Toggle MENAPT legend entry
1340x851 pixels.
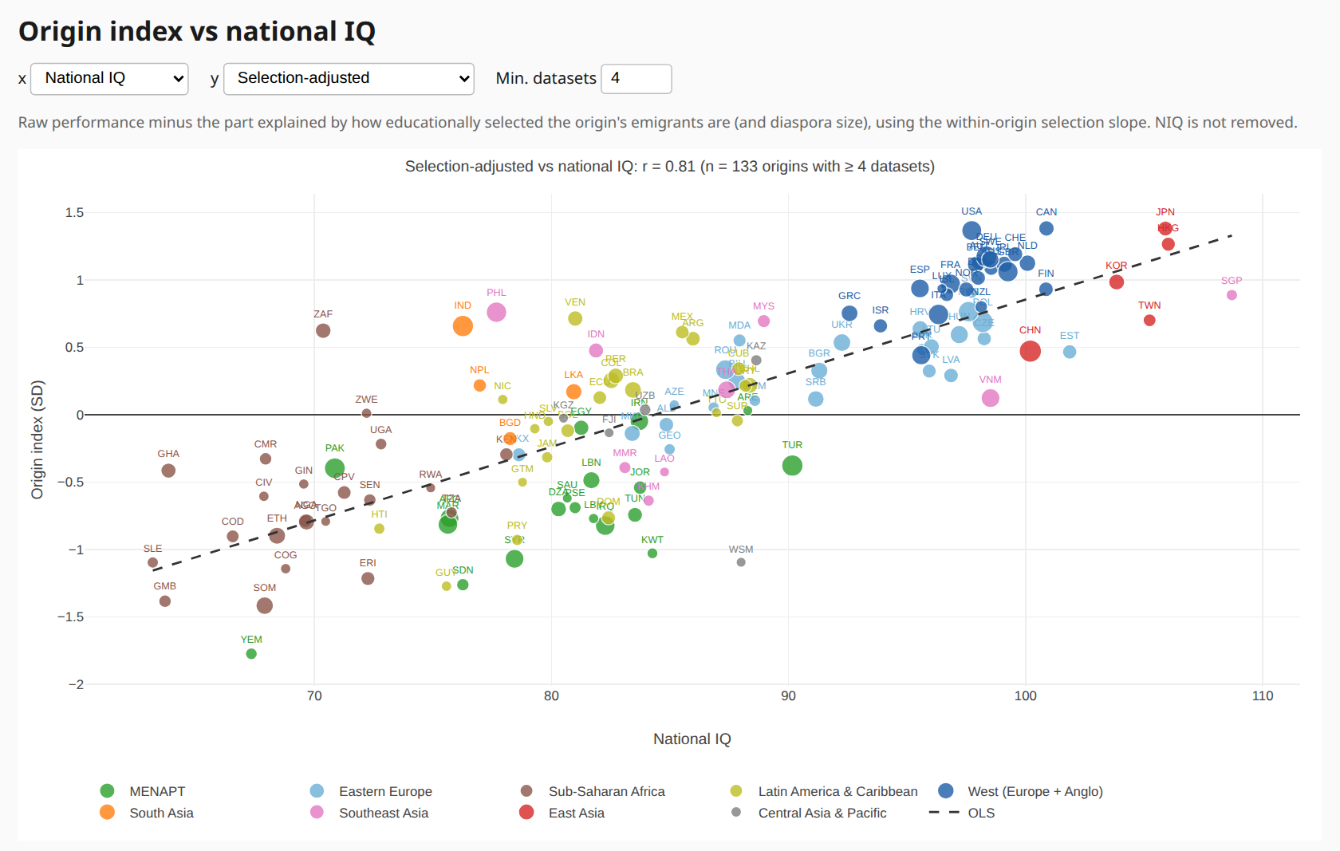(144, 791)
